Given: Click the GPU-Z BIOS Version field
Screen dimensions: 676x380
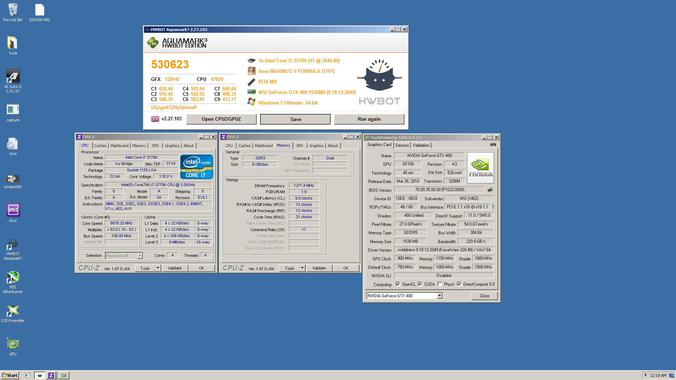Looking at the screenshot, I should click(x=439, y=190).
